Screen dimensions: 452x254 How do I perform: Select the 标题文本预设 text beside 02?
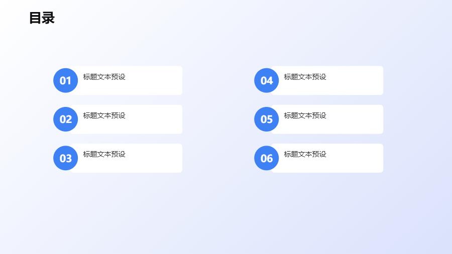[x=104, y=115]
